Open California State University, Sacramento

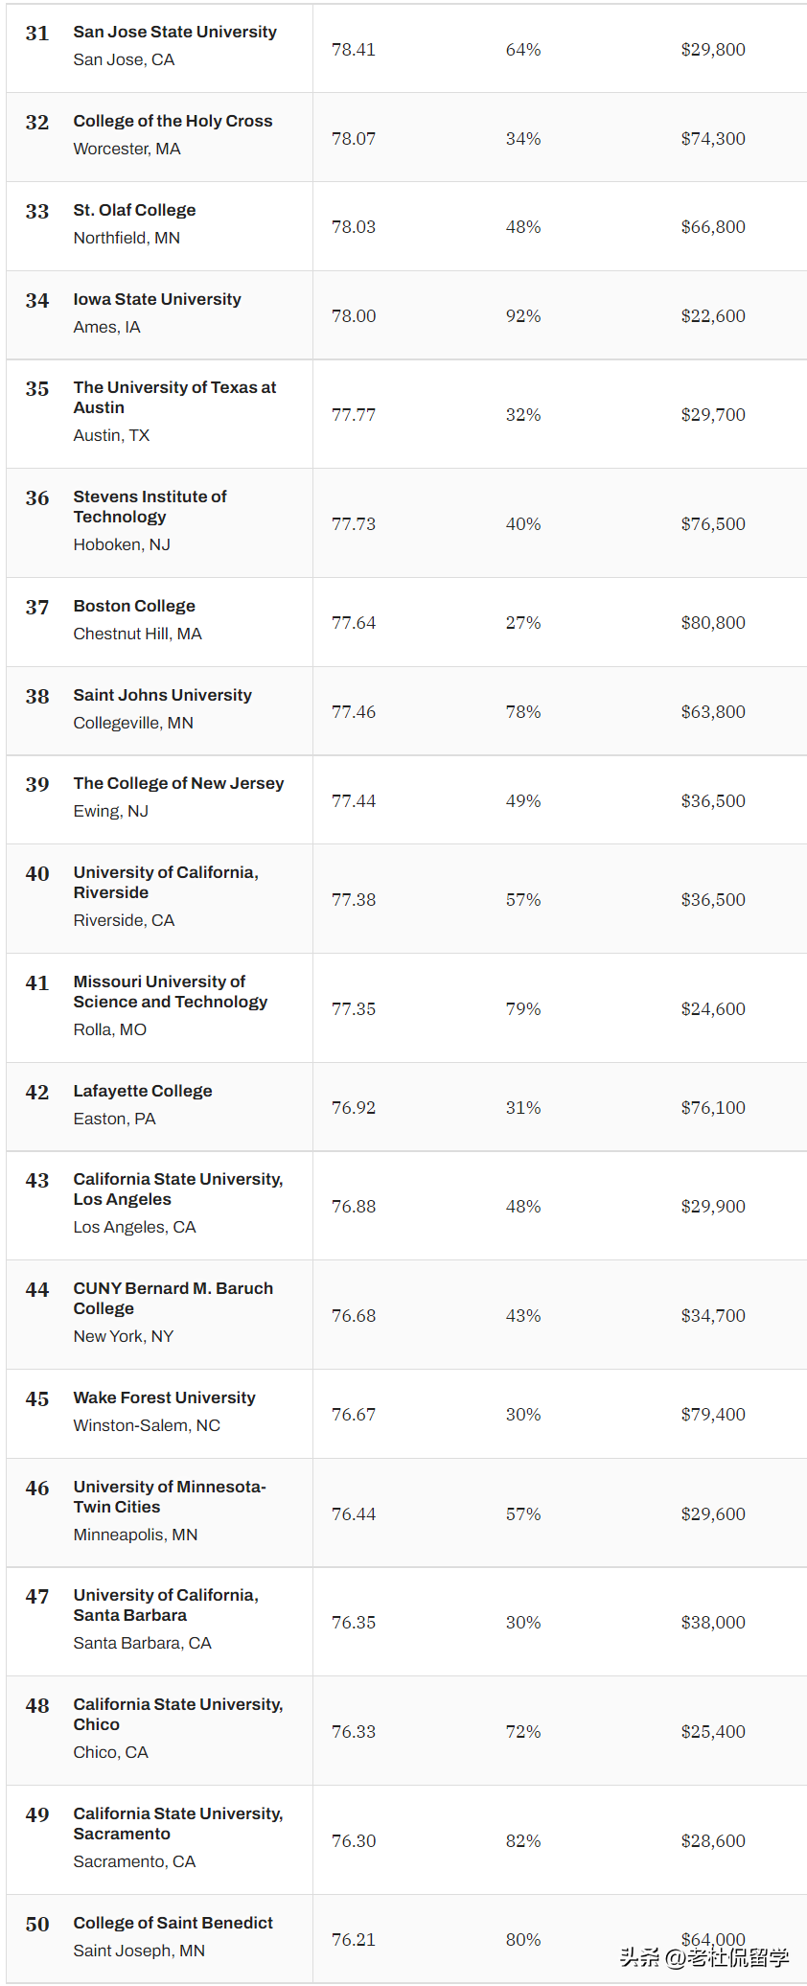(x=177, y=1824)
